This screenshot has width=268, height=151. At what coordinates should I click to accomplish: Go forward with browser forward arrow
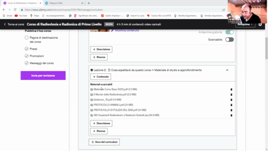9,10
